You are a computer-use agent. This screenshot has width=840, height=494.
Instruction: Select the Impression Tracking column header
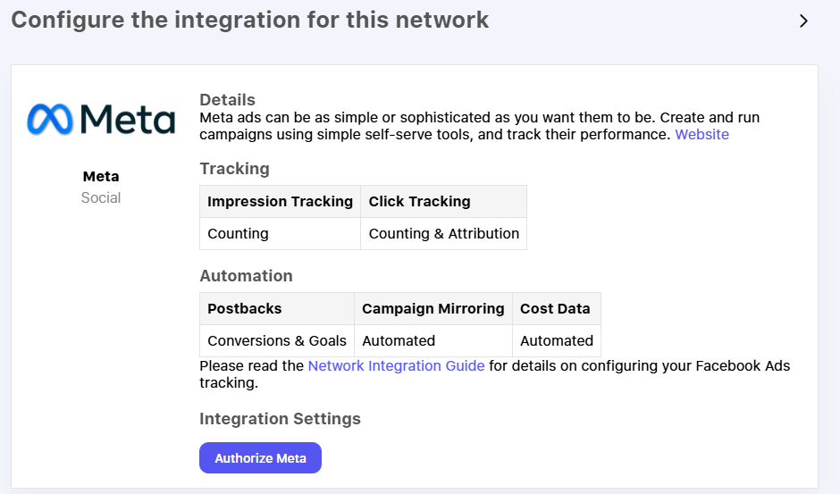(281, 202)
